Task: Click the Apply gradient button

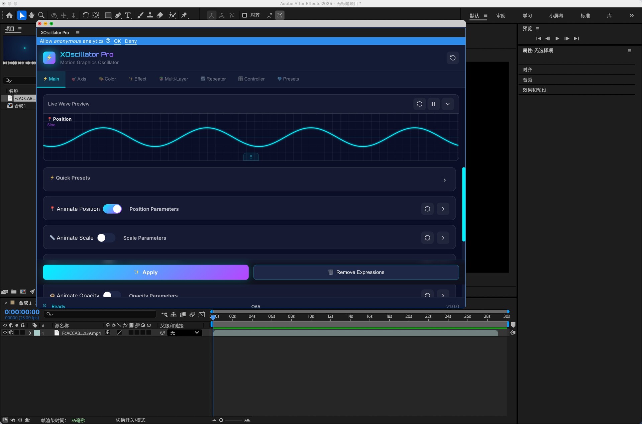Action: point(146,272)
